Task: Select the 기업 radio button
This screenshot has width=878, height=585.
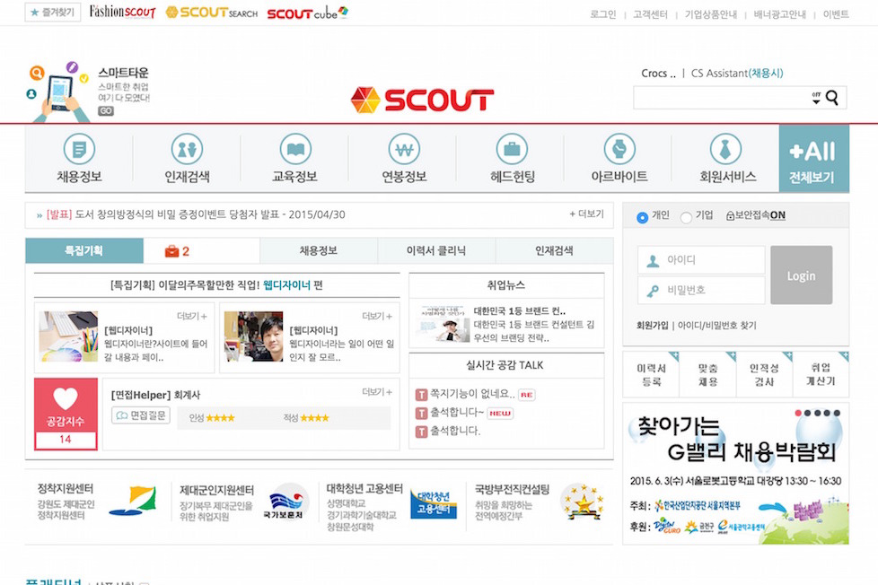Action: pyautogui.click(x=686, y=217)
